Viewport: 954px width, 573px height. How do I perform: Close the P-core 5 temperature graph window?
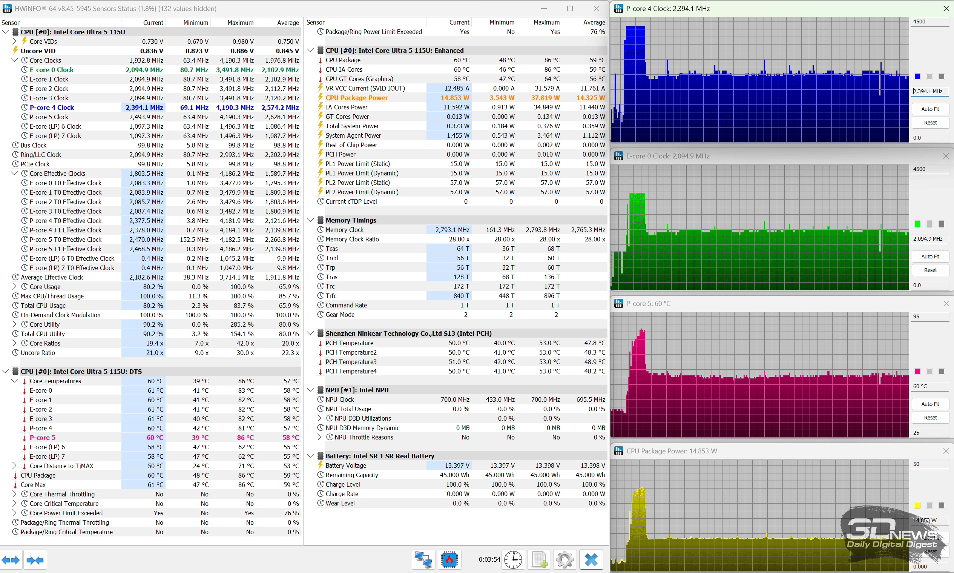(946, 304)
